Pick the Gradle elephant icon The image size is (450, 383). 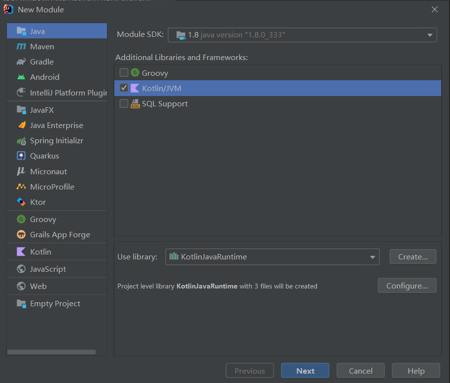point(21,62)
